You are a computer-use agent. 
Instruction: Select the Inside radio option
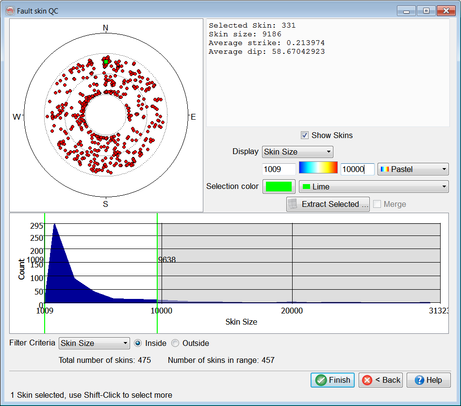pyautogui.click(x=138, y=343)
